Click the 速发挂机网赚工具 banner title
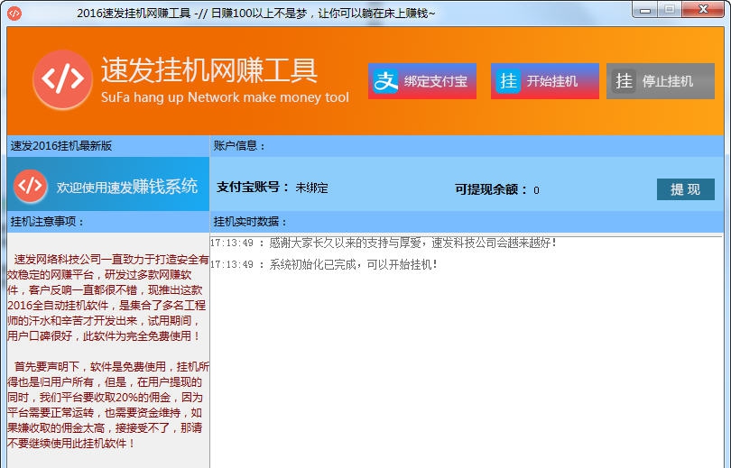Viewport: 731px width, 468px height. click(209, 70)
